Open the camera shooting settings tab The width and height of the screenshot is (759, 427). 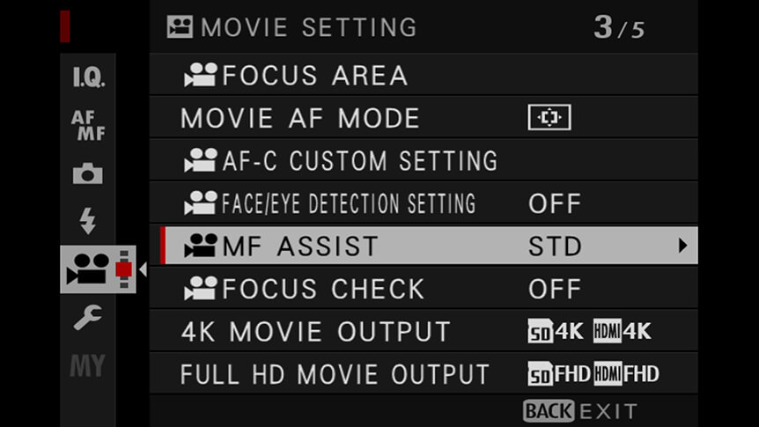click(x=88, y=173)
